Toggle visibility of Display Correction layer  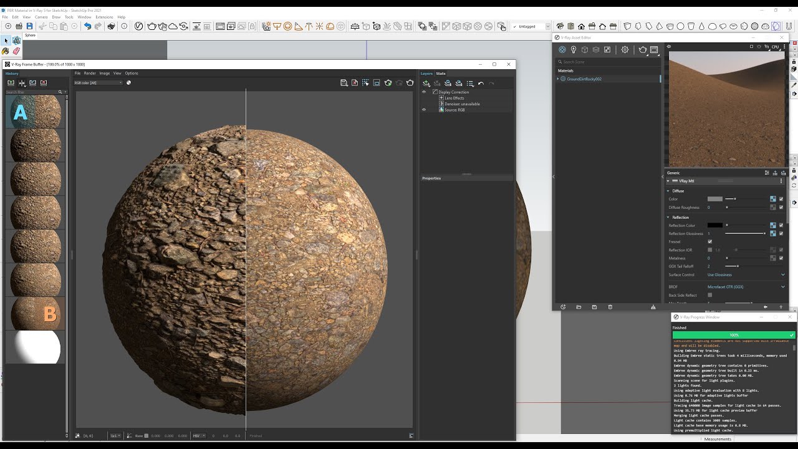click(x=424, y=92)
